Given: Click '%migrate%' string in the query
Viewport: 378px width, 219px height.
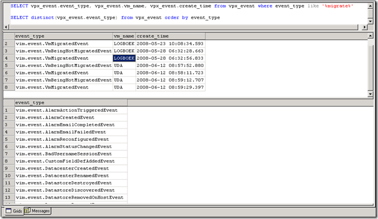Looking at the screenshot, I should pos(338,6).
